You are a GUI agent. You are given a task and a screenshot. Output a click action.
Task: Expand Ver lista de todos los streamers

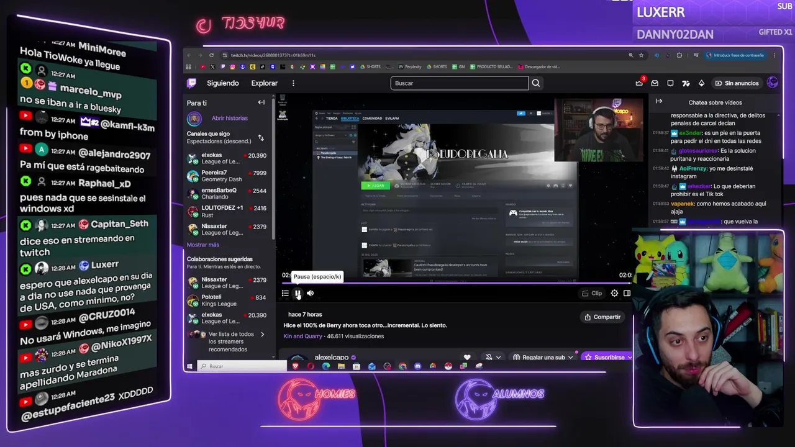[227, 341]
